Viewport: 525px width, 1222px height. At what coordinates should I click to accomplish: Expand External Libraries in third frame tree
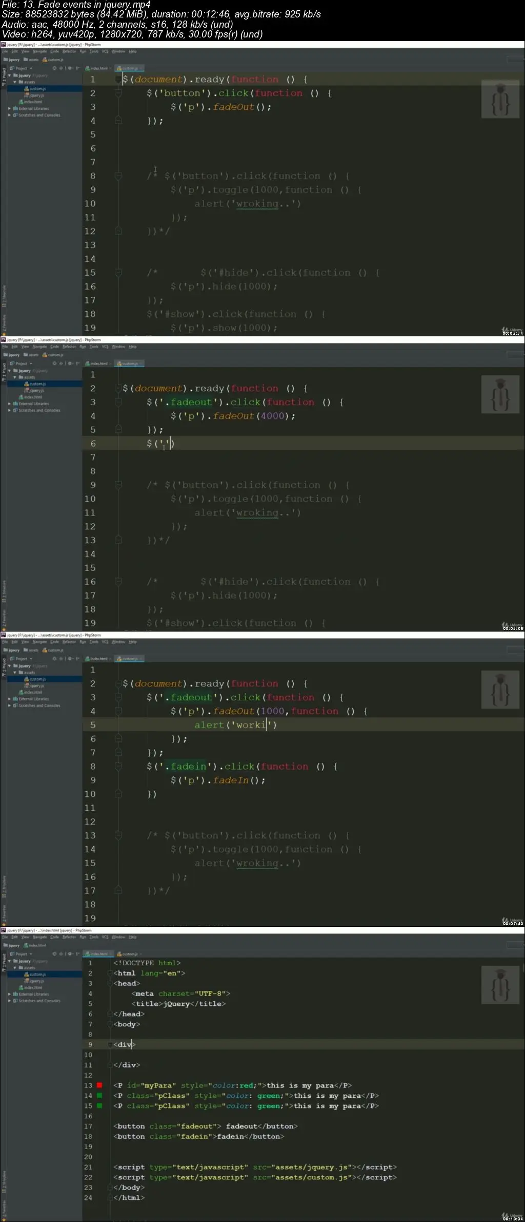tap(9, 699)
